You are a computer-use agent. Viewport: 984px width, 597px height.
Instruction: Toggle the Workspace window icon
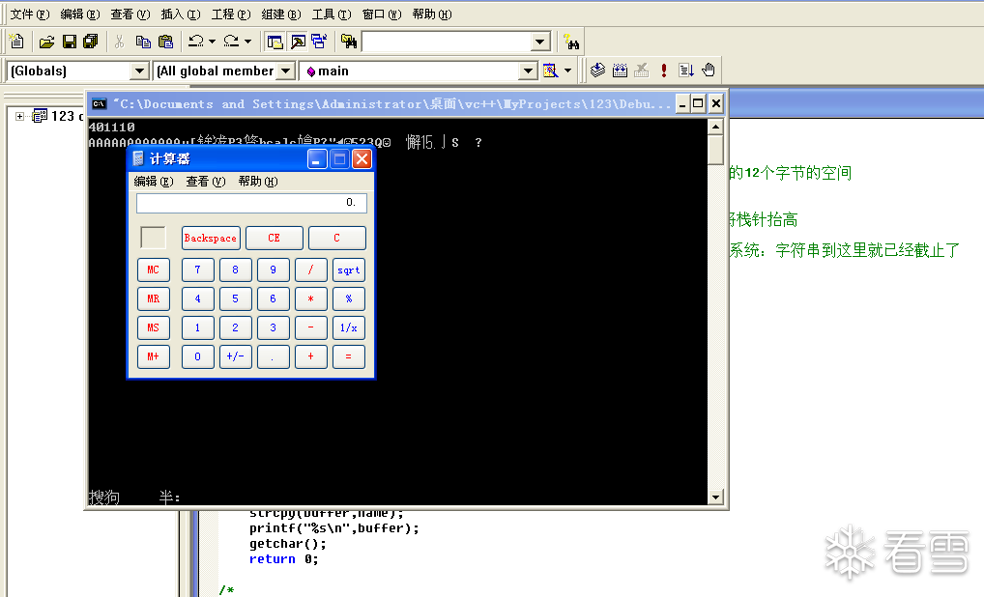coord(275,42)
